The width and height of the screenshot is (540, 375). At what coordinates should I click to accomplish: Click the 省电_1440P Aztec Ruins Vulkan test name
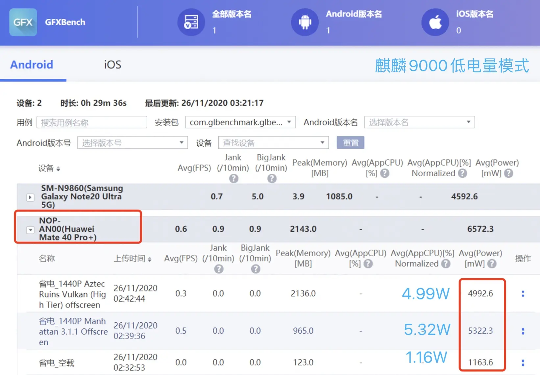[72, 294]
